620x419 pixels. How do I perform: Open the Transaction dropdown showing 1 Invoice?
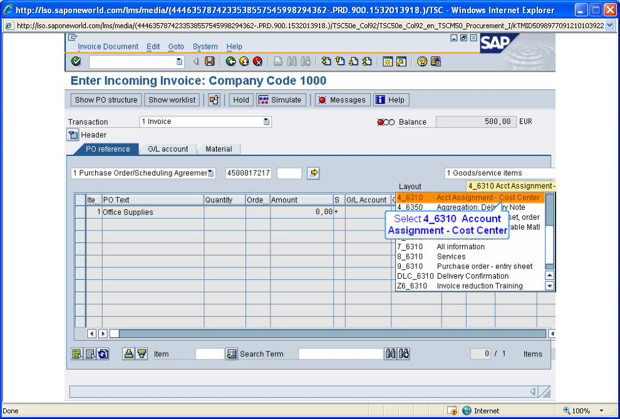[x=205, y=122]
